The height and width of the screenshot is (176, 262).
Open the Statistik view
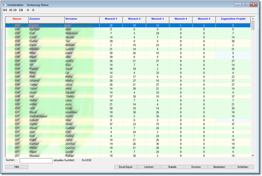coord(172,167)
